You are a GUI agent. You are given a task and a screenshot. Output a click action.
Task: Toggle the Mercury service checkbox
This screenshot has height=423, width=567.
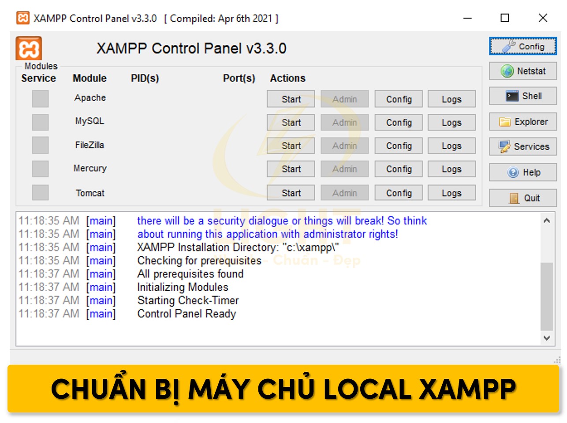point(40,169)
